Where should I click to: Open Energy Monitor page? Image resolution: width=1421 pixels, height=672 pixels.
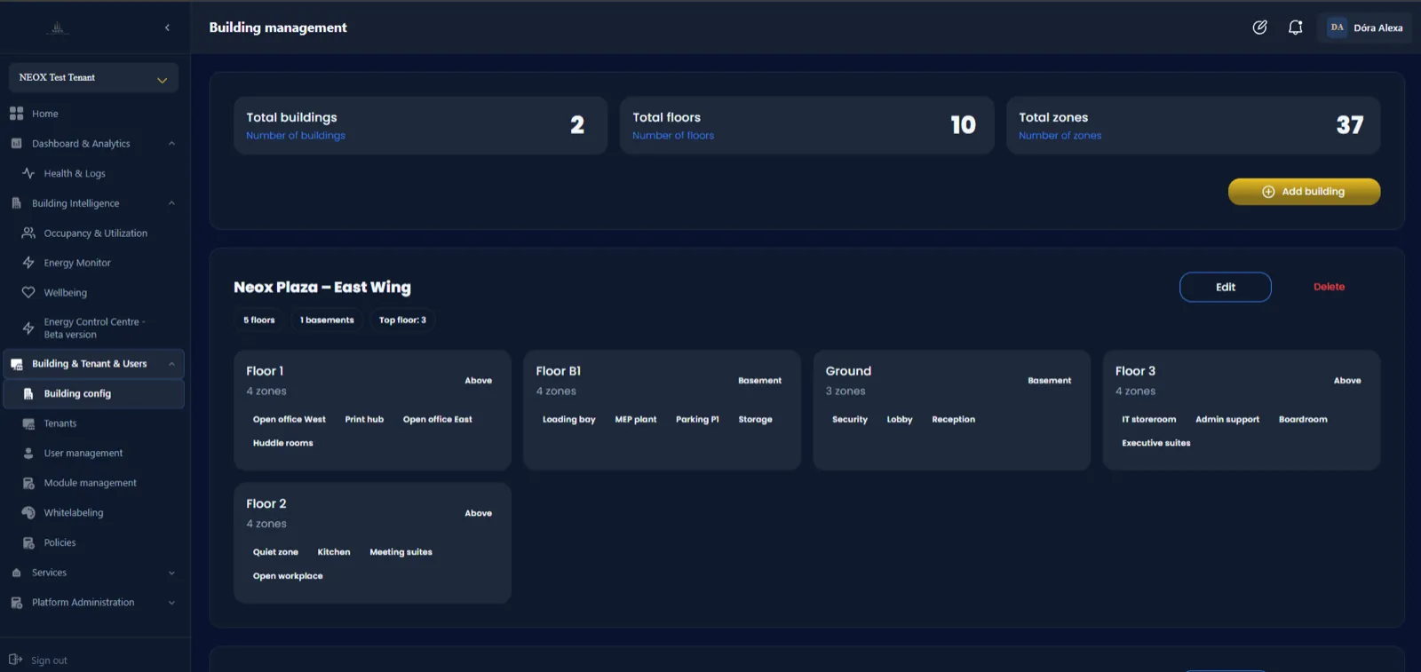77,263
